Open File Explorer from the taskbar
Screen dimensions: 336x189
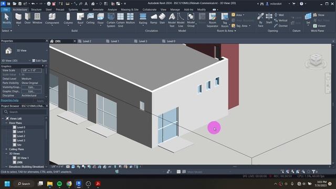(50, 184)
